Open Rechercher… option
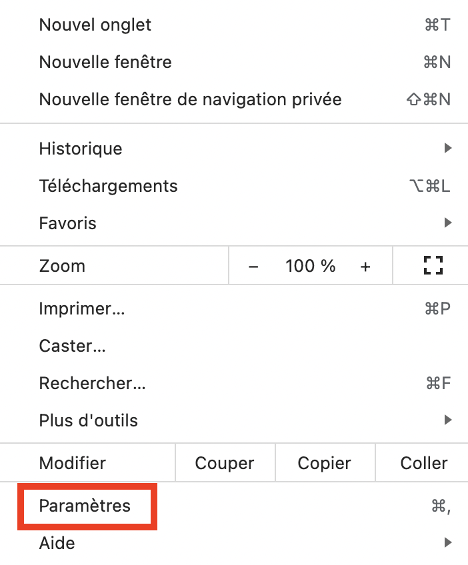Viewport: 468px width, 565px height. coord(234,383)
